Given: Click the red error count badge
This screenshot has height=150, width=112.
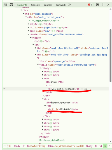Looking at the screenshot, I should tap(90, 4).
